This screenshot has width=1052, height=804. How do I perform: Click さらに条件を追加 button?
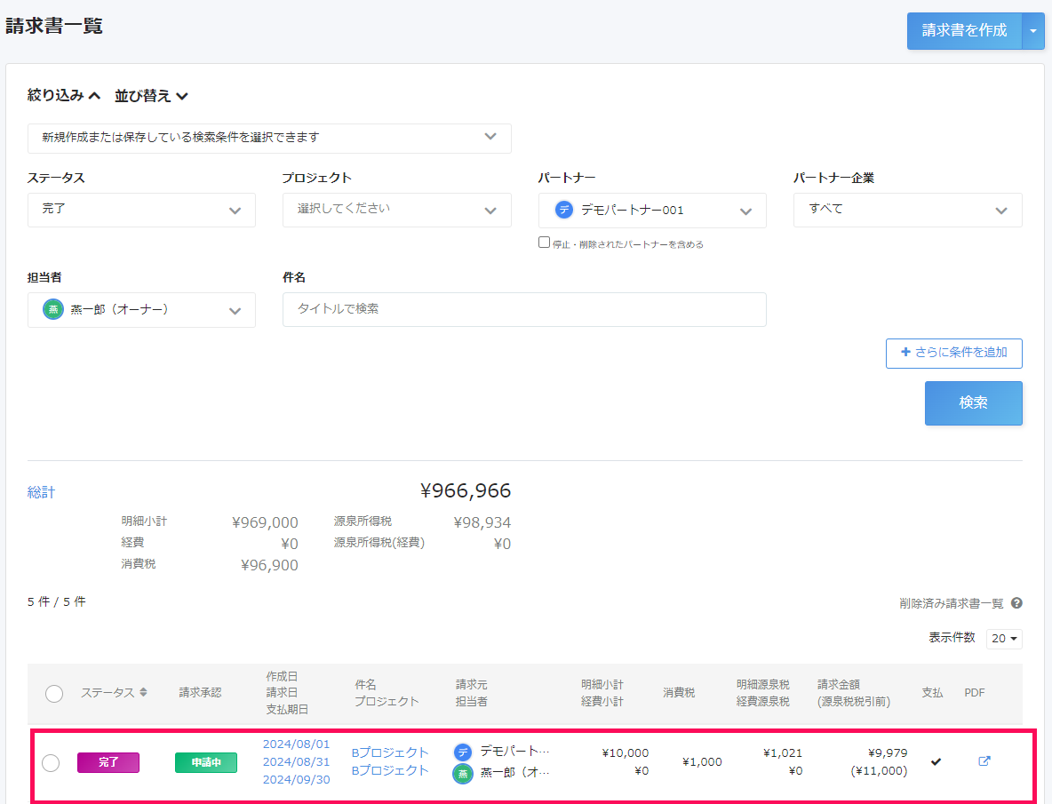click(953, 353)
